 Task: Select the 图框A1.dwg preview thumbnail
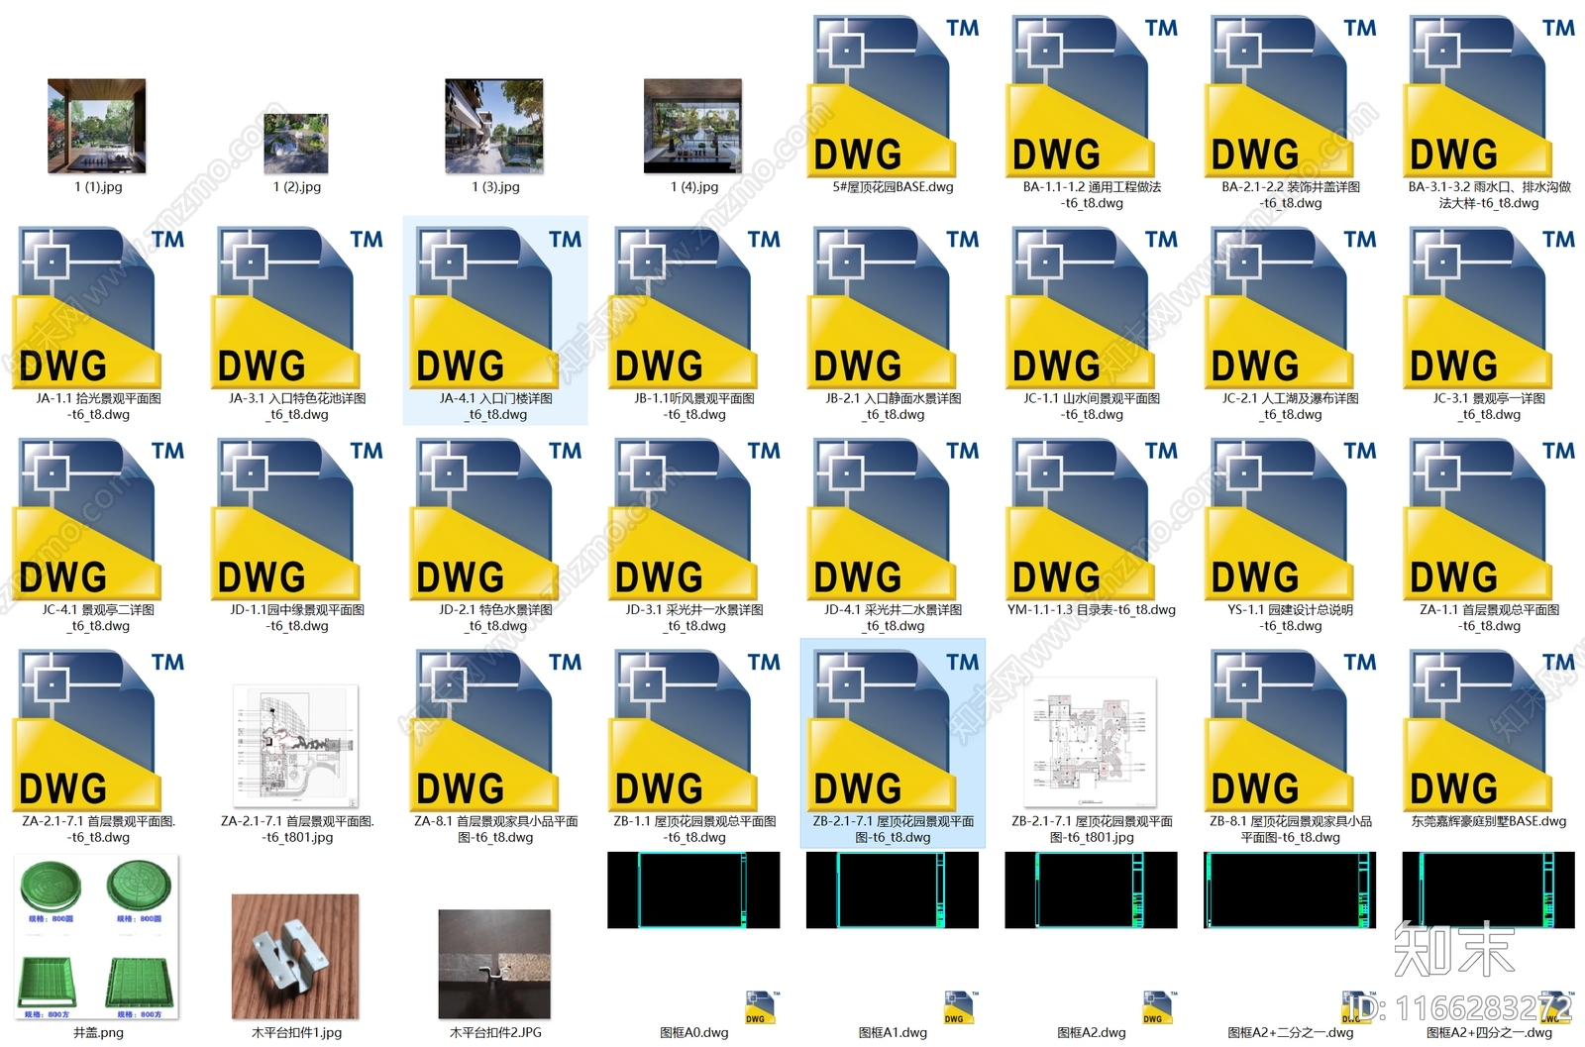pyautogui.click(x=893, y=890)
